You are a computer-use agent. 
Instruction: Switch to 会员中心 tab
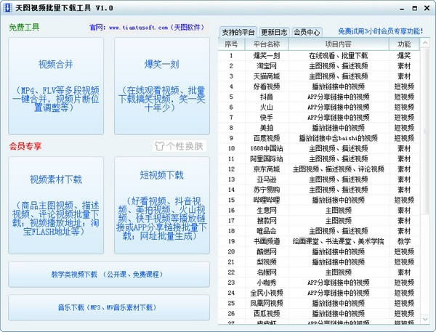coord(307,32)
